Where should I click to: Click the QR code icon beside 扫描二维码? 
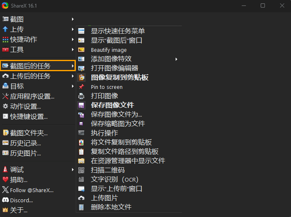coord(81,170)
